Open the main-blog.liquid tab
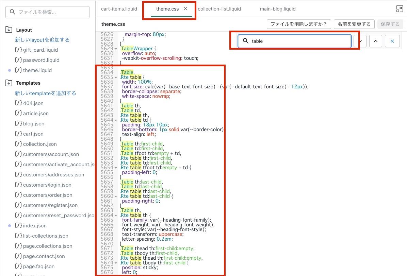This screenshot has width=407, height=276. point(278,9)
